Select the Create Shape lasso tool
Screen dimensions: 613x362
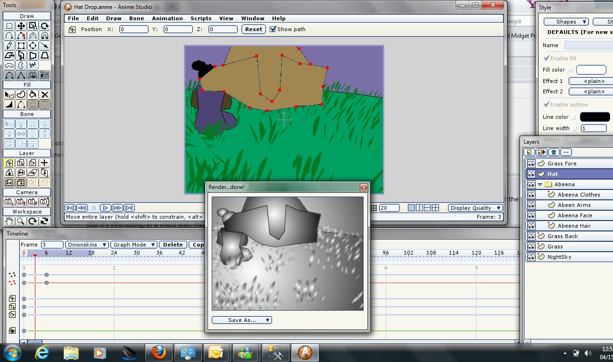[21, 95]
